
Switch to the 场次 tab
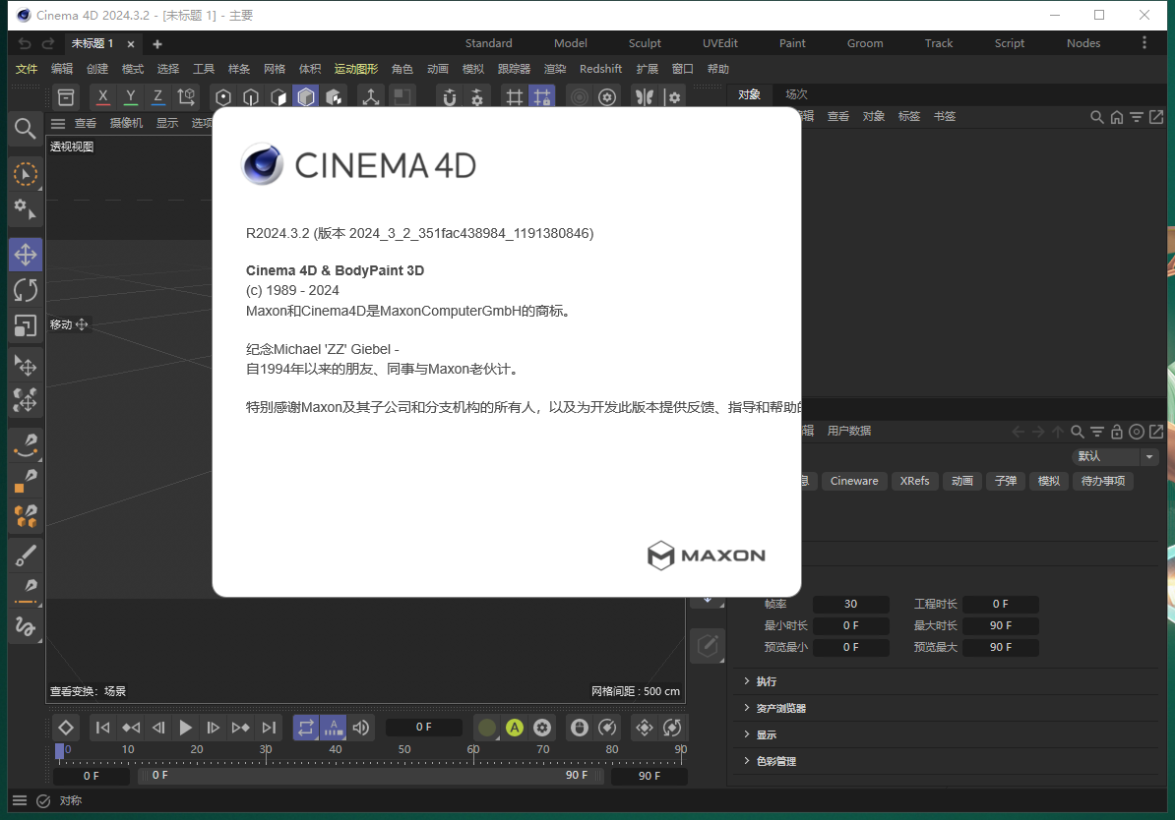pyautogui.click(x=795, y=94)
